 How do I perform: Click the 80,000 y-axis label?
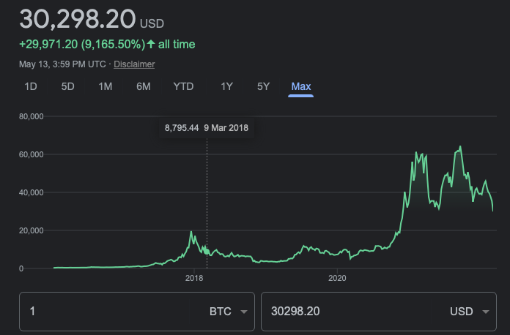point(32,116)
